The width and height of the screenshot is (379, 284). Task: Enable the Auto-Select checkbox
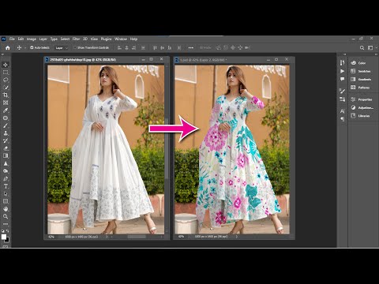click(32, 48)
